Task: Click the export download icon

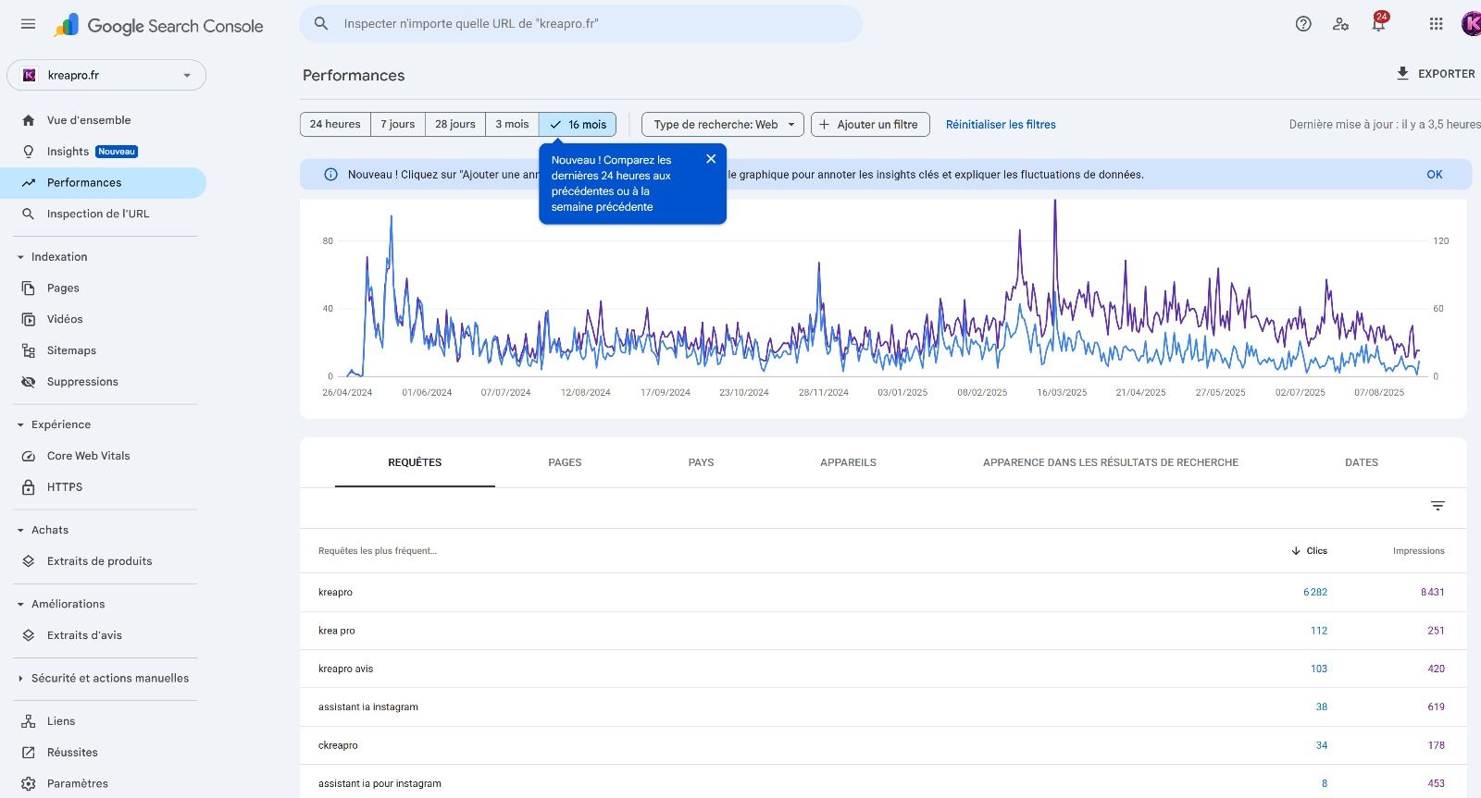Action: click(1402, 73)
